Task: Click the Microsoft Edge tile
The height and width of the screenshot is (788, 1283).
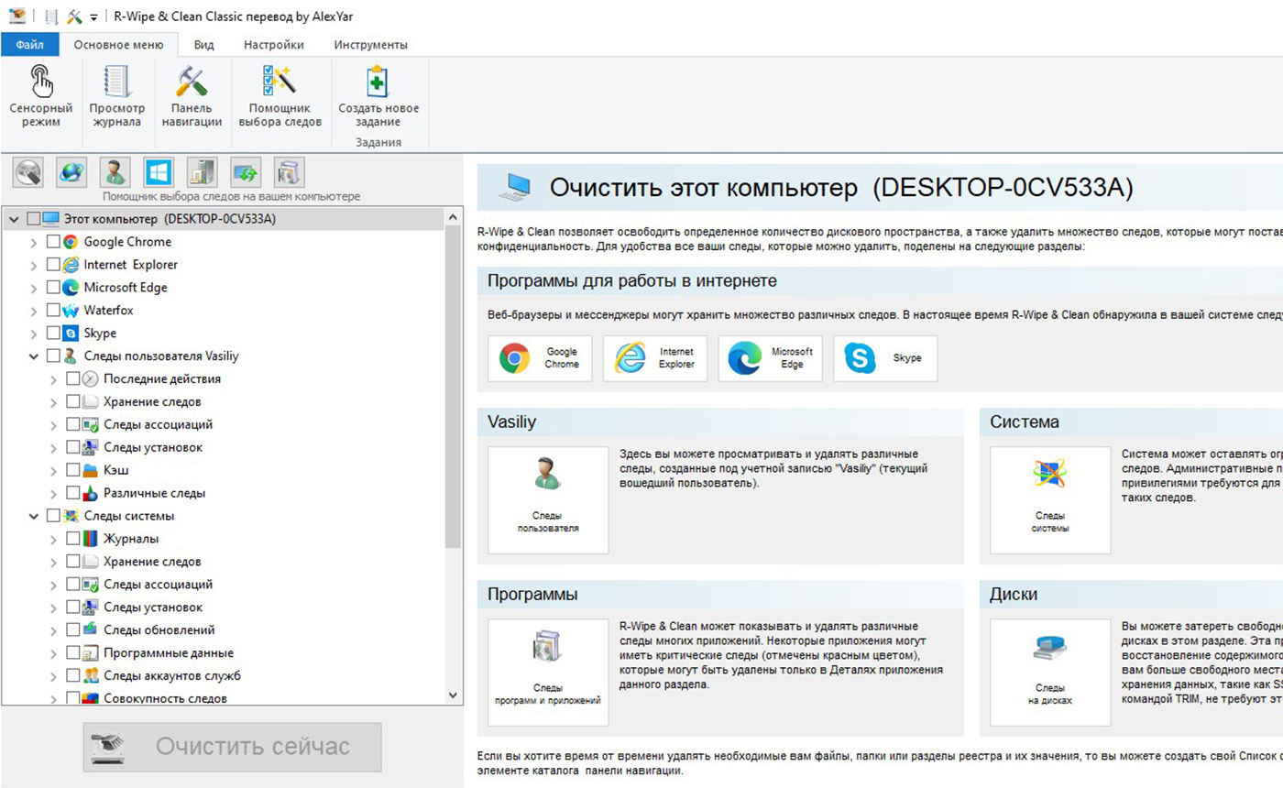Action: 770,358
